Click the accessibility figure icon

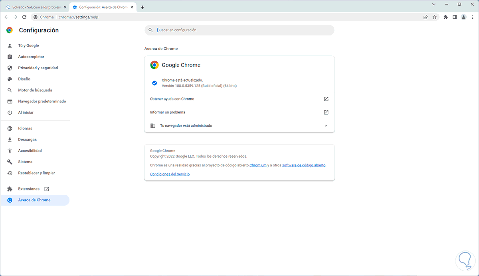point(10,151)
